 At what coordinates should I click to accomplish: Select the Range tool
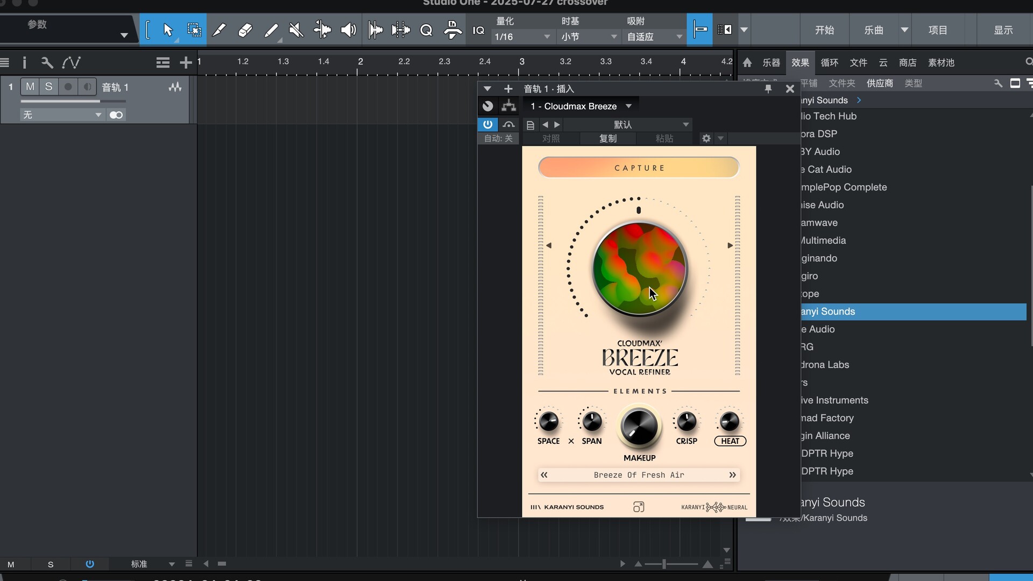click(x=194, y=30)
